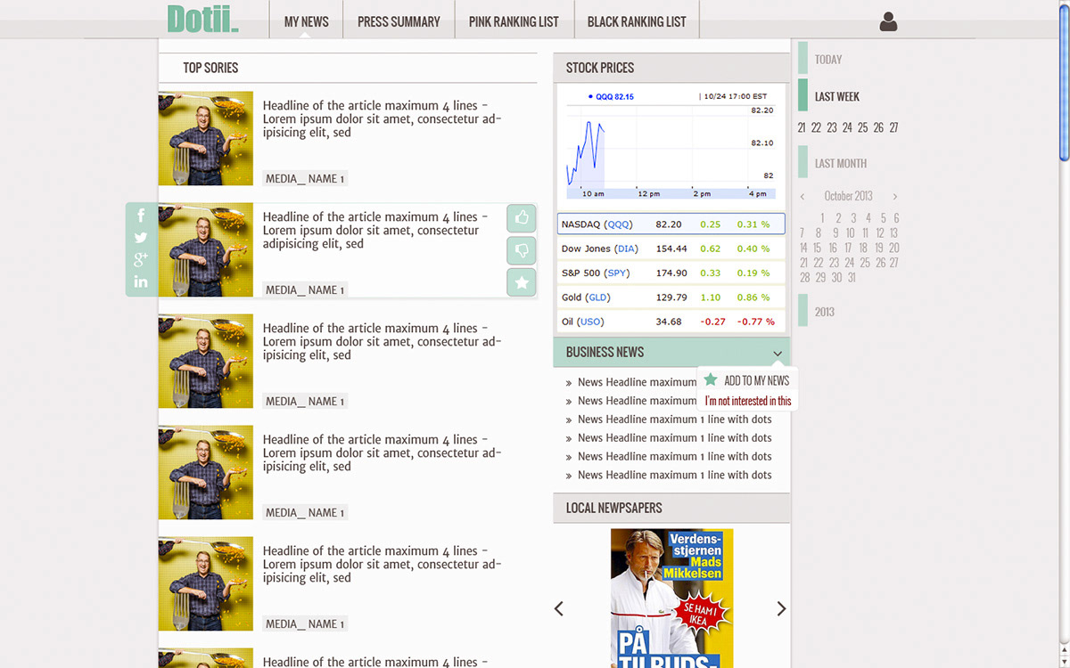Choose I'm not interested in this

pyautogui.click(x=748, y=401)
